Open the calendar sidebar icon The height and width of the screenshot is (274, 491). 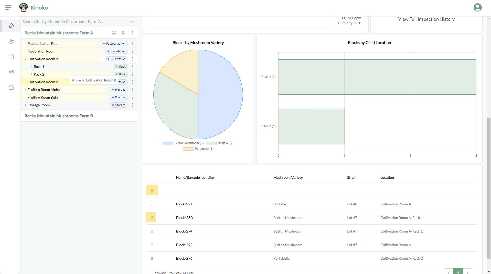11,57
